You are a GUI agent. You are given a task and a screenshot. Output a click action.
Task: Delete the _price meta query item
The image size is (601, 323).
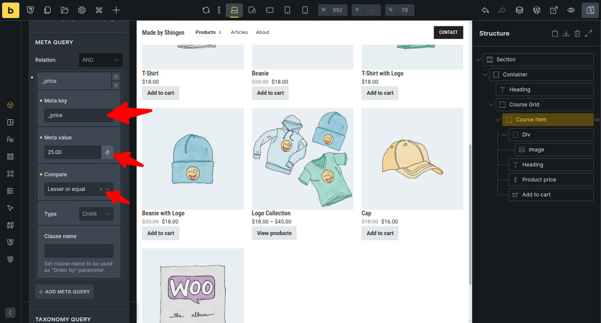[116, 85]
